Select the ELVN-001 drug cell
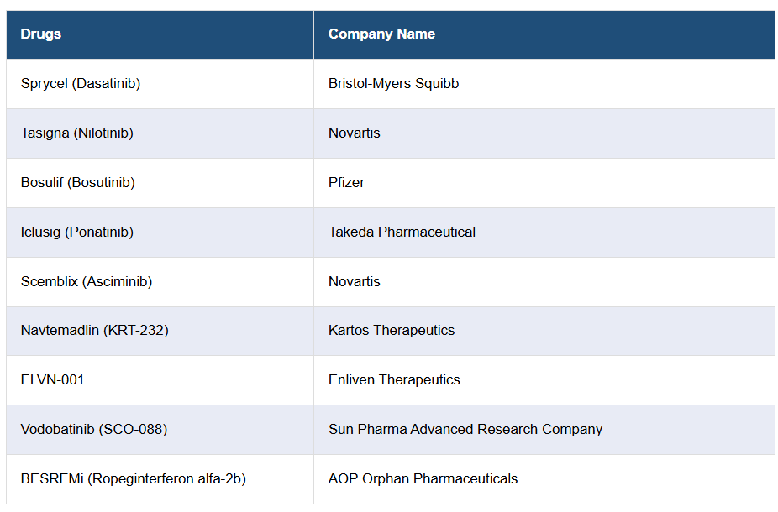778x512 pixels. pos(53,379)
